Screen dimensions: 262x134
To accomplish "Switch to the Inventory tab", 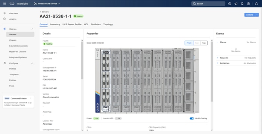I will [x=55, y=25].
